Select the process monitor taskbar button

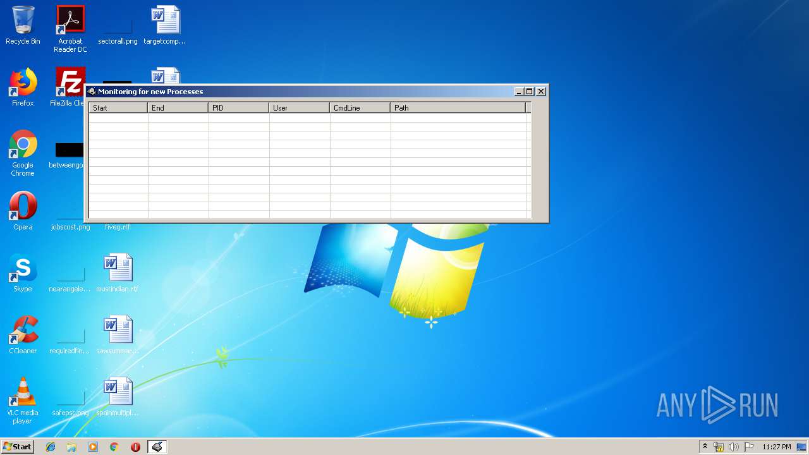[157, 447]
